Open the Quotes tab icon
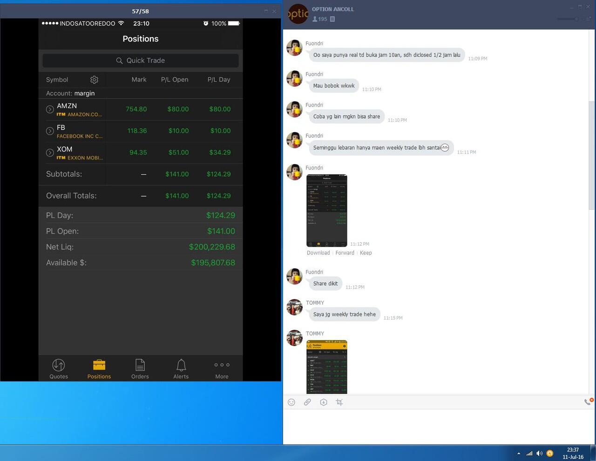Screen dimensions: 596x461 pyautogui.click(x=59, y=369)
